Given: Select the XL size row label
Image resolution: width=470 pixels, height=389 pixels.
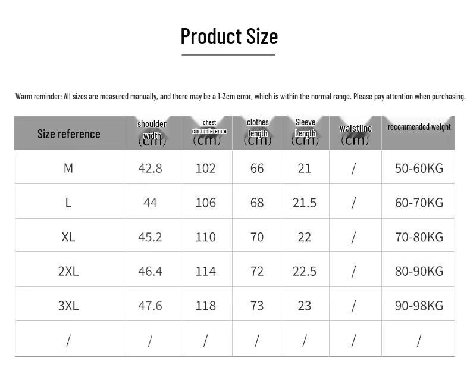Looking at the screenshot, I should (x=68, y=237).
